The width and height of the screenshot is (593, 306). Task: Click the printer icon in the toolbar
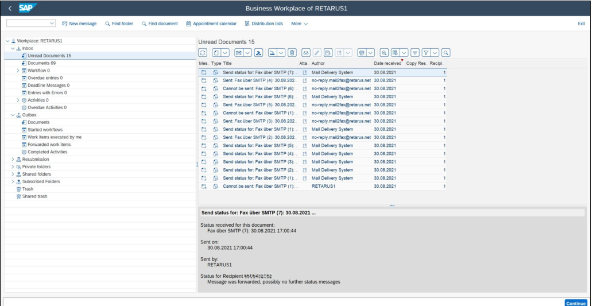click(x=361, y=53)
